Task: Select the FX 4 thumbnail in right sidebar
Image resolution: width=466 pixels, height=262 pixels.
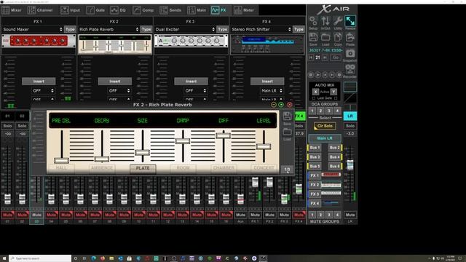Action: 331,203
